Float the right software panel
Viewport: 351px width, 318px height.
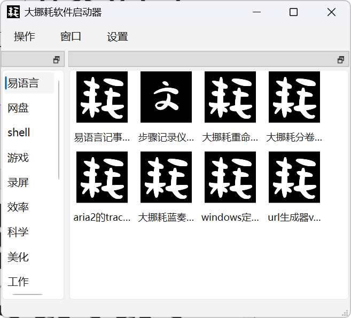tap(341, 59)
